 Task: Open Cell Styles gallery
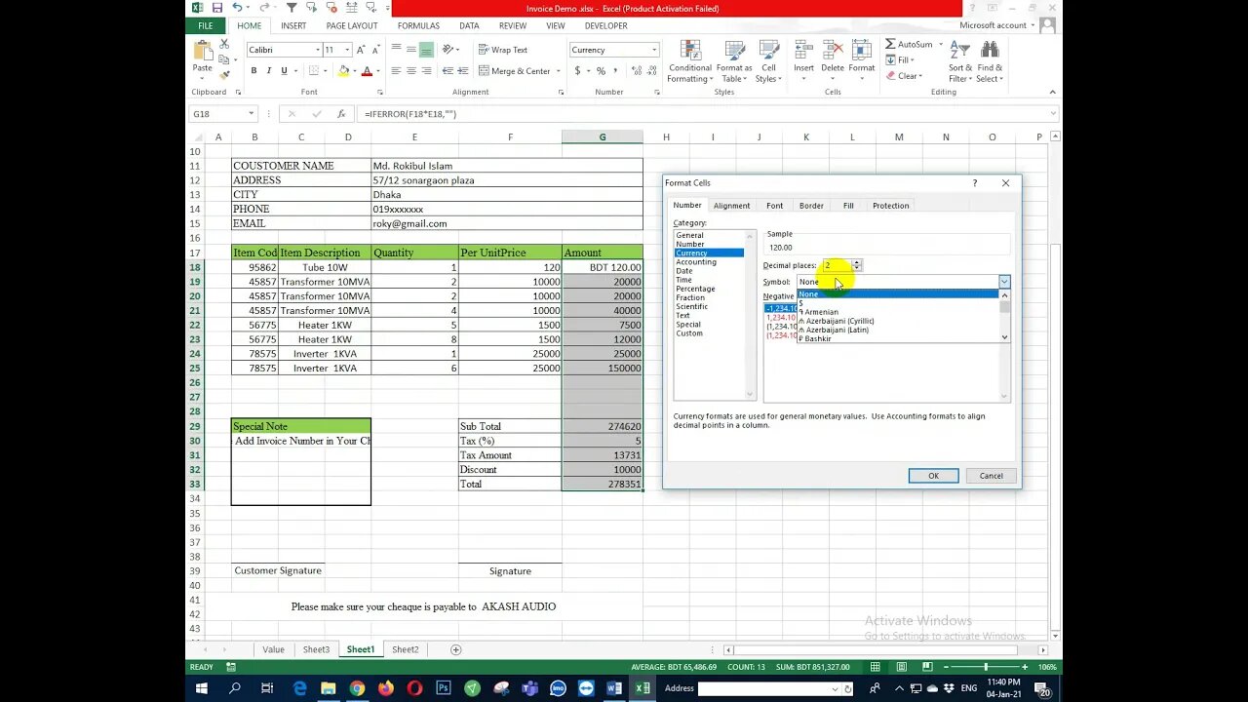coord(768,61)
